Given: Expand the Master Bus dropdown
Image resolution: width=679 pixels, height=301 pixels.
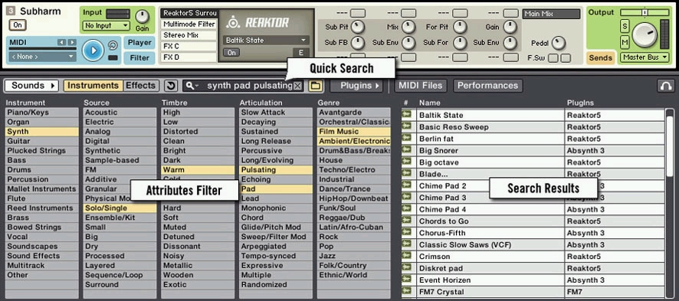Looking at the screenshot, I should [x=645, y=57].
